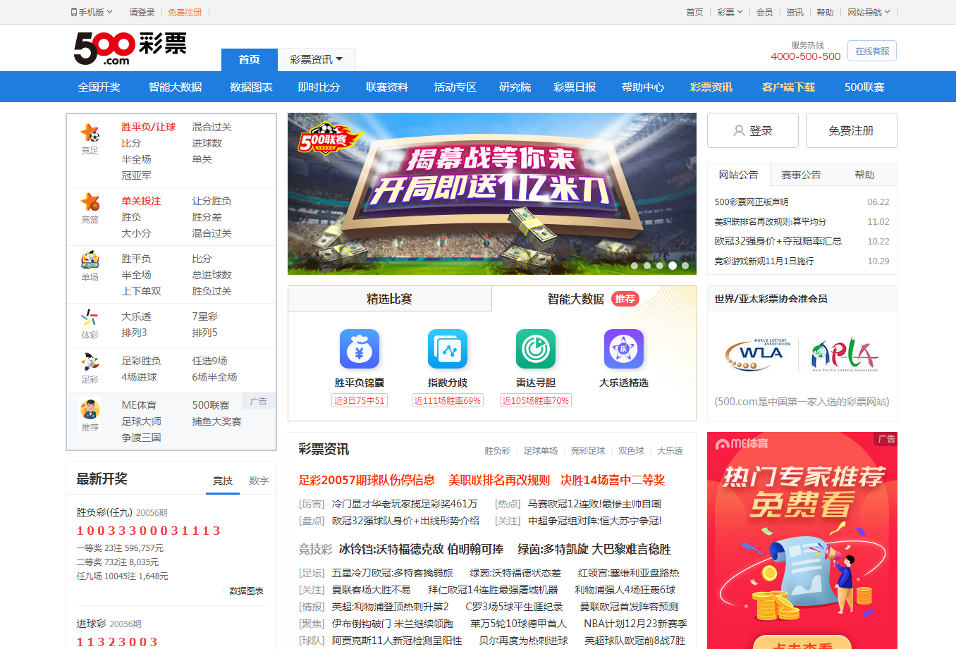Switch to the 智能大数据 tab
This screenshot has height=649, width=956.
click(592, 299)
